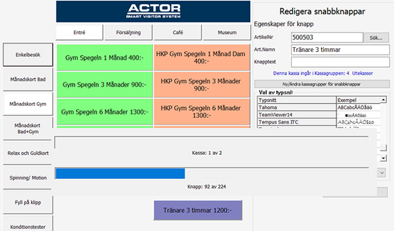Image resolution: width=394 pixels, height=231 pixels.
Task: Select HKP Gym Spegeln 1 Månad Dam
Action: tap(202, 58)
